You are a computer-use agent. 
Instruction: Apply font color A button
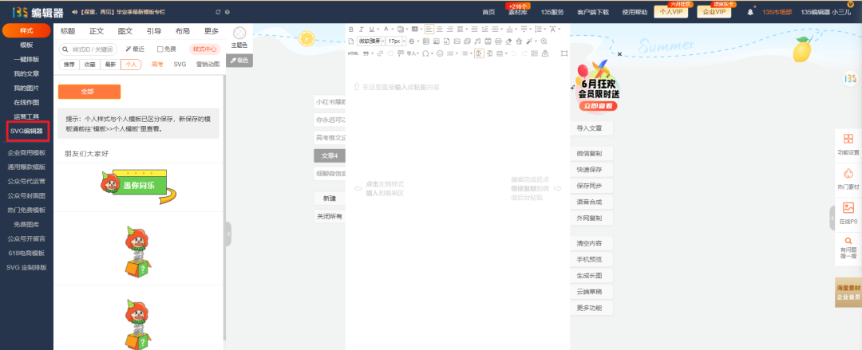pos(386,29)
